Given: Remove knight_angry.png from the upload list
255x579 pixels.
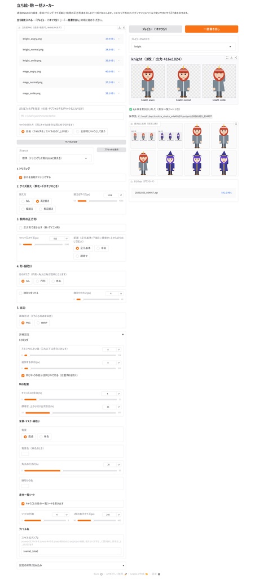Looking at the screenshot, I should [119, 38].
